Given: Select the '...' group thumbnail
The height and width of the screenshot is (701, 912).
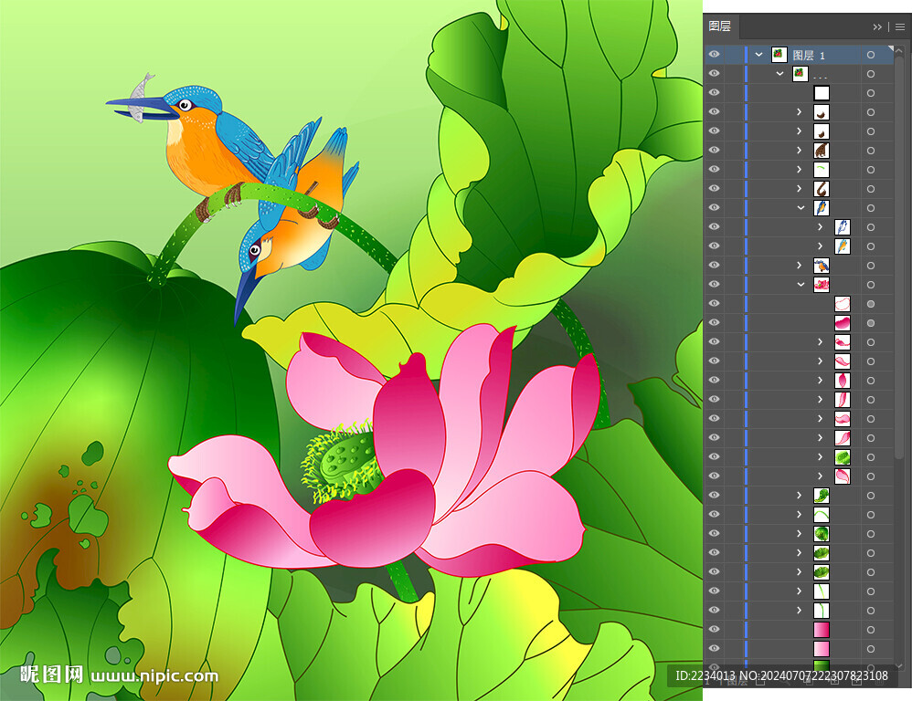Looking at the screenshot, I should [801, 74].
